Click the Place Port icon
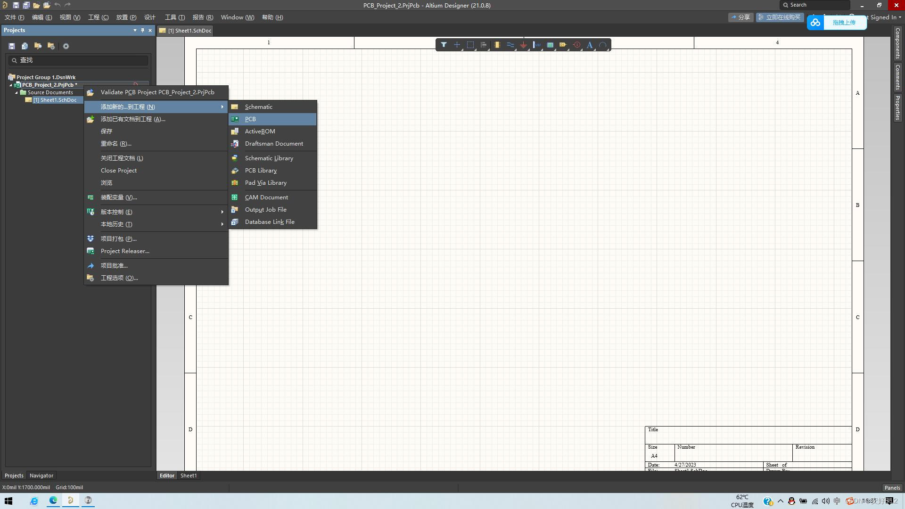The image size is (905, 509). (563, 45)
